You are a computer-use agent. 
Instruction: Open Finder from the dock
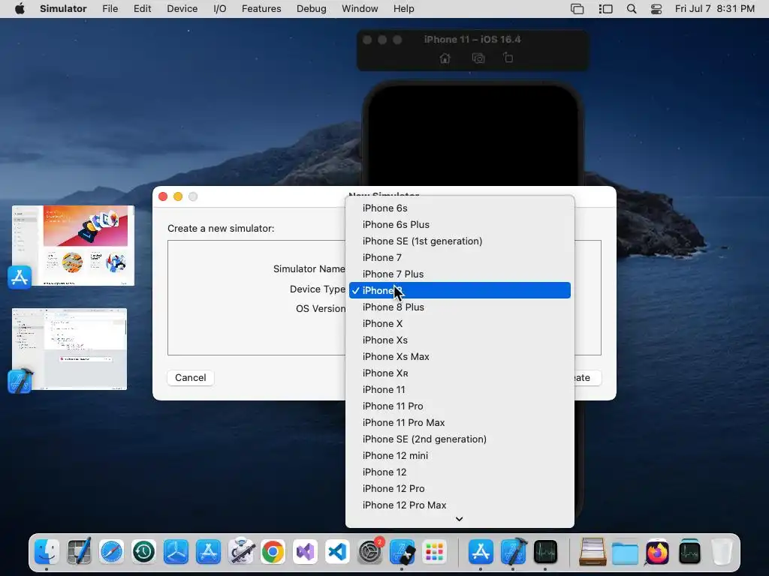47,552
